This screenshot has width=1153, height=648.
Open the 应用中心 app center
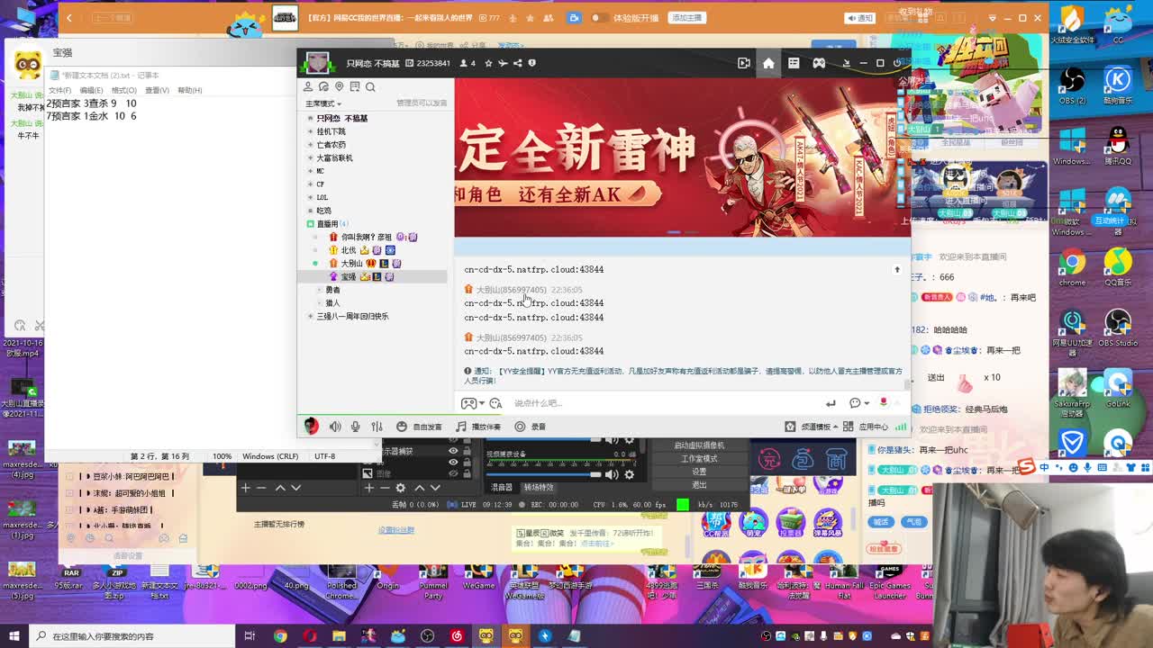point(872,426)
